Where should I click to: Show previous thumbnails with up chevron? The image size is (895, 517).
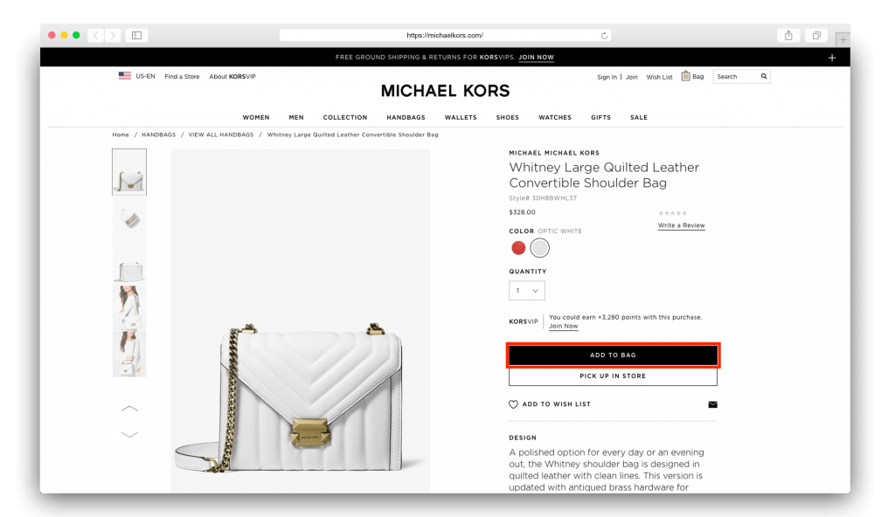(129, 409)
